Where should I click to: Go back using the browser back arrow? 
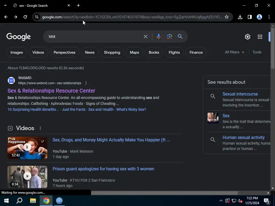coord(6,17)
